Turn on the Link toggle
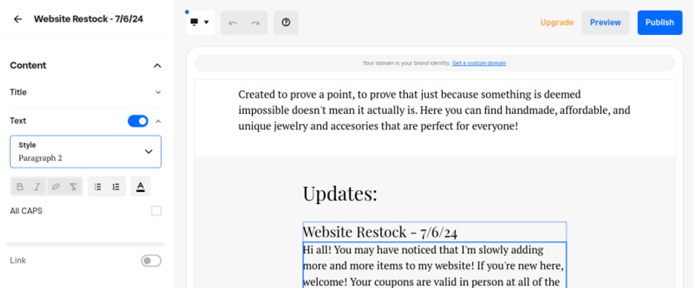 pos(151,260)
